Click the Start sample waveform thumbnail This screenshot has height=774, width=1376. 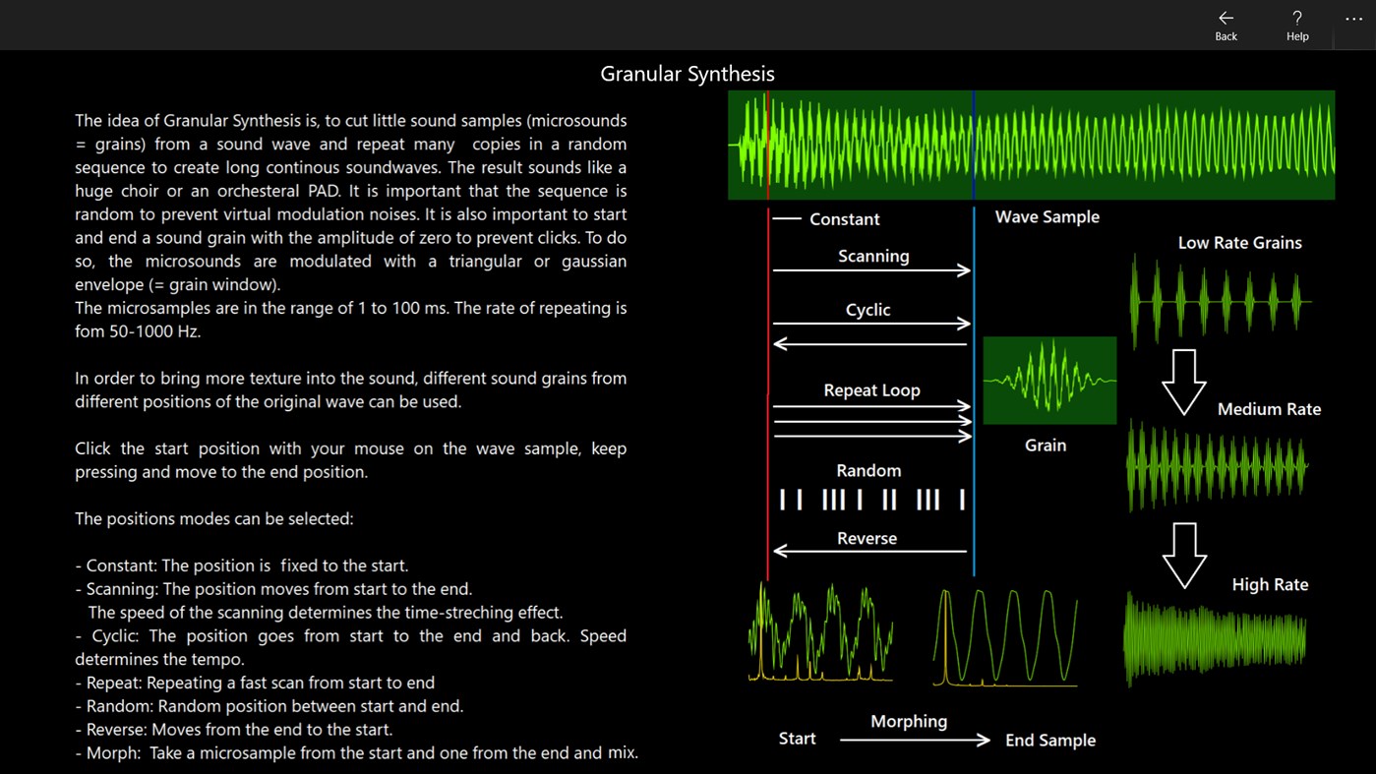tap(821, 632)
